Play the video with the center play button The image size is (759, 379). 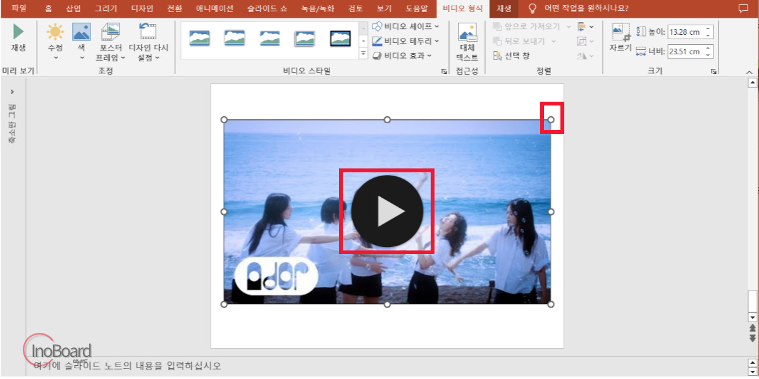[387, 211]
